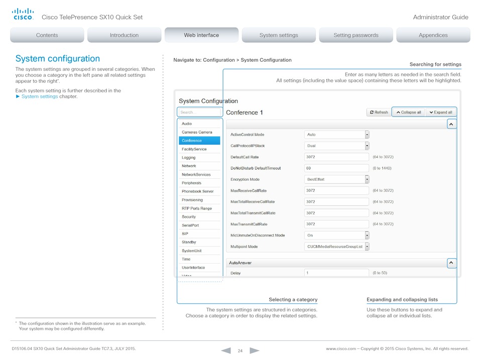Click the Cisco logo
477x357 pixels.
23,14
